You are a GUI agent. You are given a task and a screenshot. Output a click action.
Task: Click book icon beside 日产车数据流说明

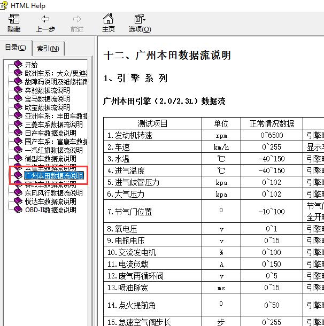point(18,133)
